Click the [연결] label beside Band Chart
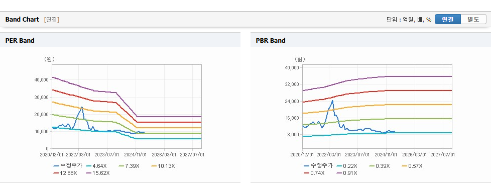The height and width of the screenshot is (183, 491). point(52,20)
